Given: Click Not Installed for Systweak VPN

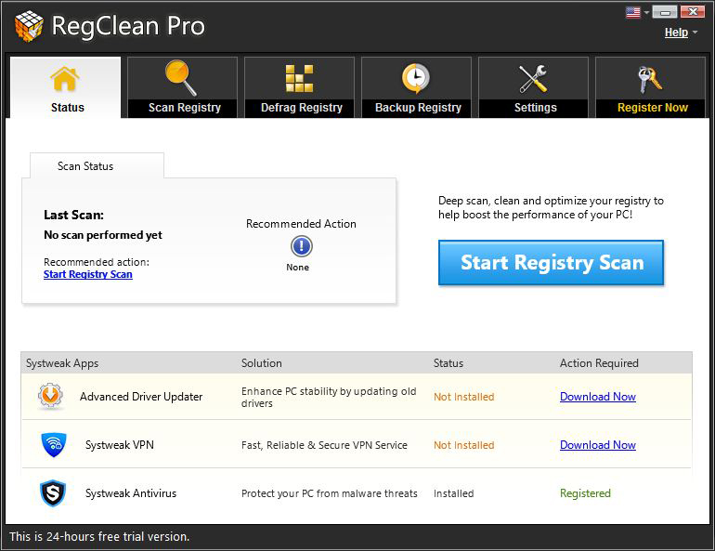Looking at the screenshot, I should tap(463, 446).
